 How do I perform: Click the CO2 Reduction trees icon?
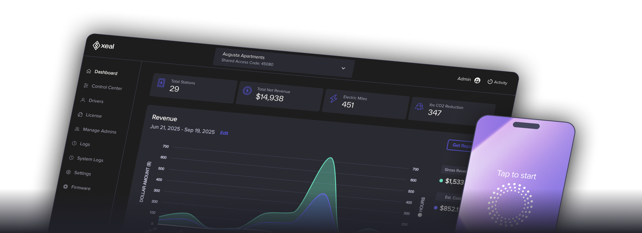419,106
